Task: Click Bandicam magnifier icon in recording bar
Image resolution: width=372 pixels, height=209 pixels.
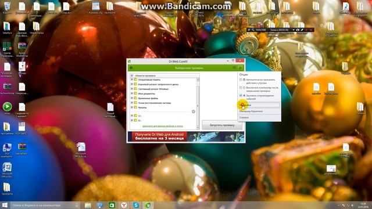Action: 253,30
